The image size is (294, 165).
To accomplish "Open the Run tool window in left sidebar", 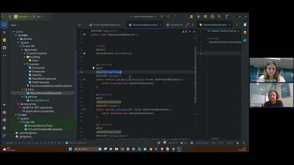I will [4, 104].
